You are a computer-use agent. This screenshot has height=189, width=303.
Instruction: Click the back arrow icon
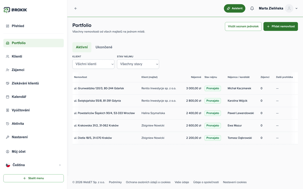76,8
